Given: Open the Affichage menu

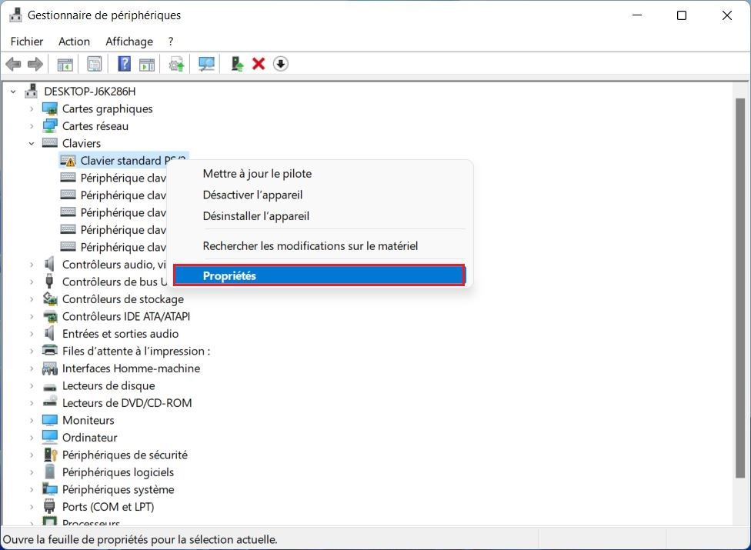Looking at the screenshot, I should 129,41.
